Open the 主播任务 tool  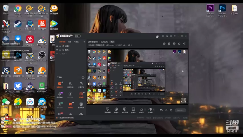coord(81,85)
